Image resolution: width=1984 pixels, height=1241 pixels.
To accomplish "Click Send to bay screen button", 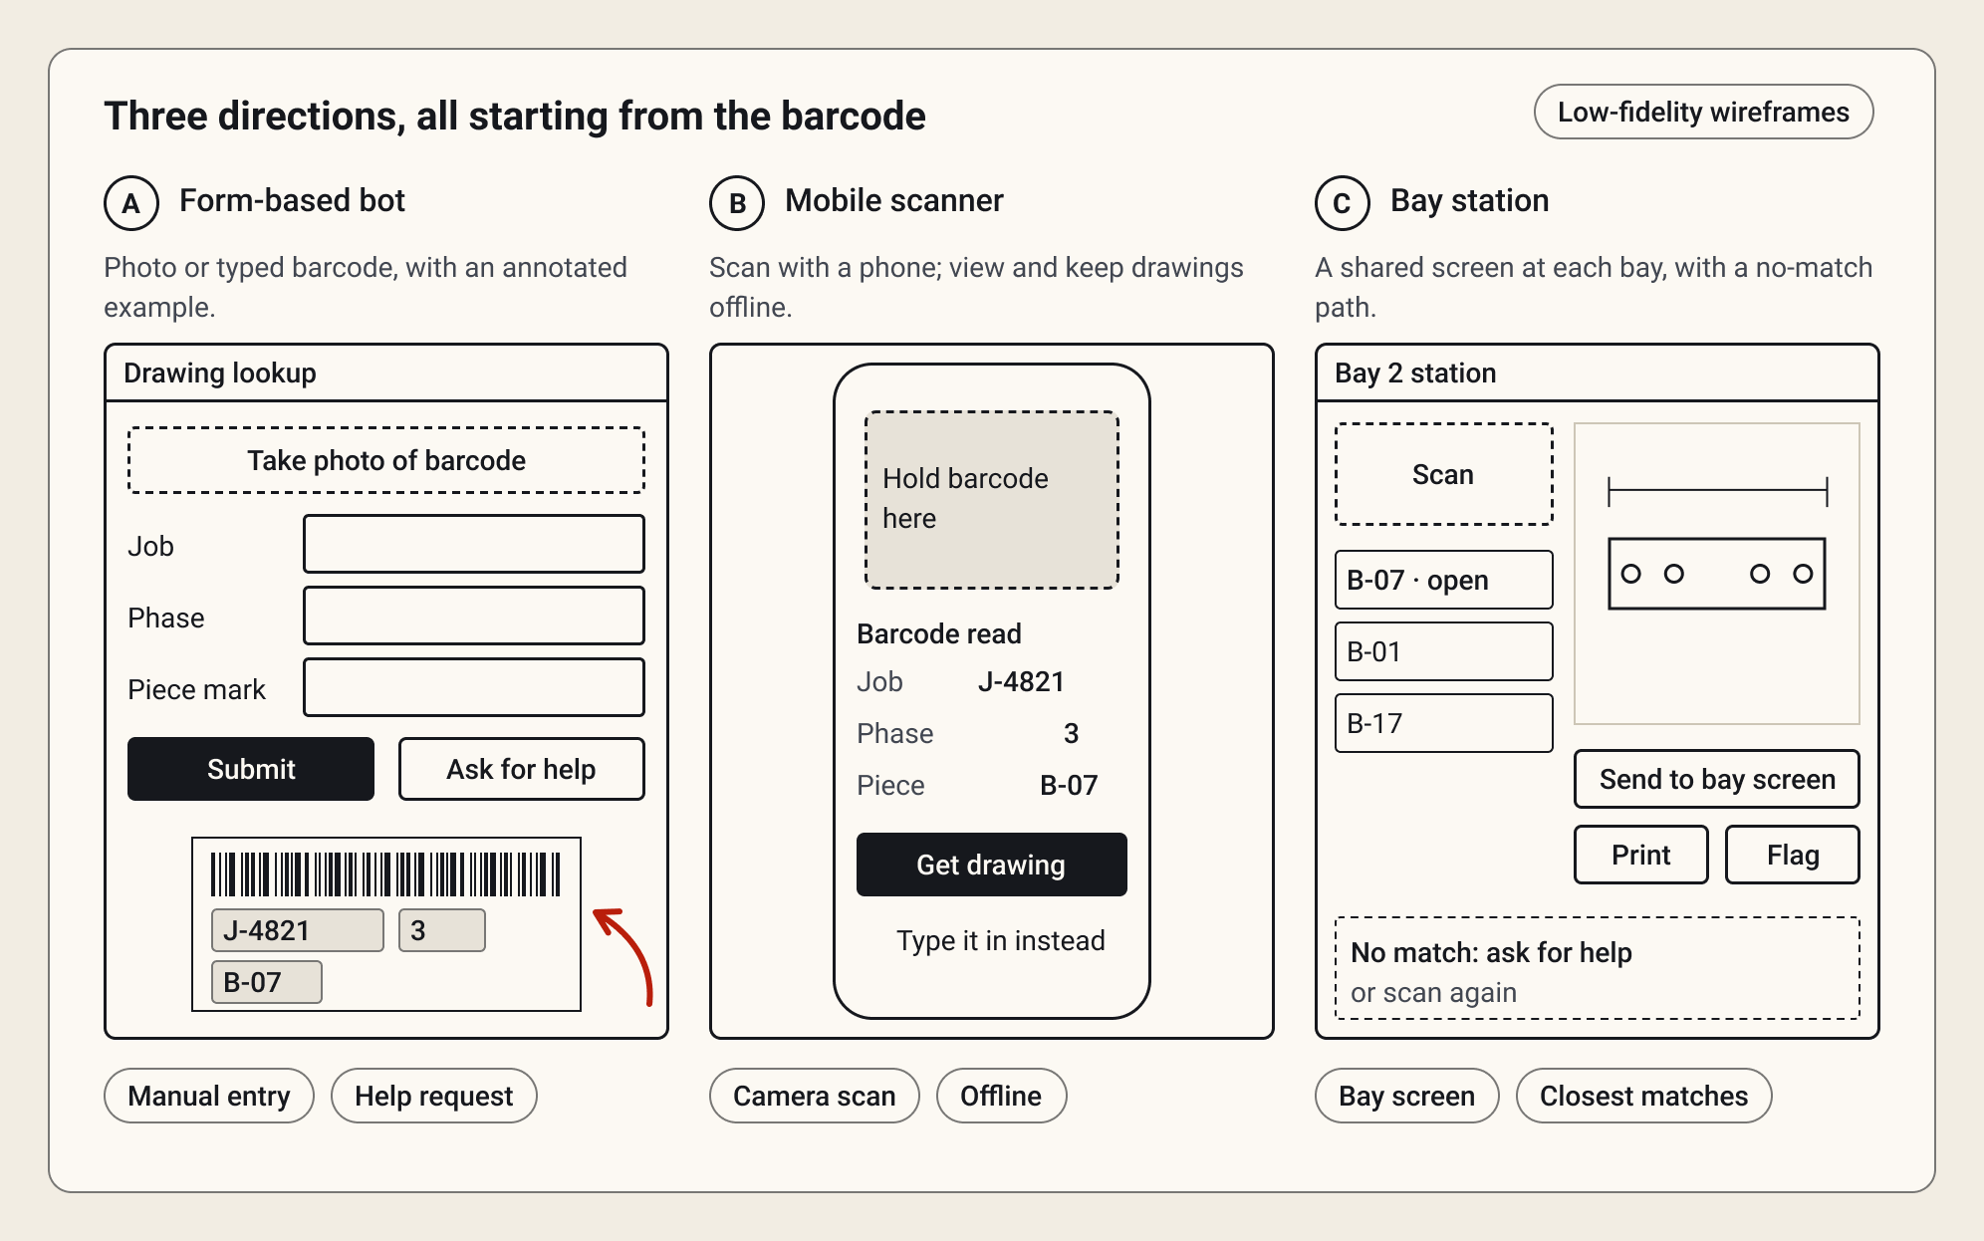I will pyautogui.click(x=1717, y=779).
